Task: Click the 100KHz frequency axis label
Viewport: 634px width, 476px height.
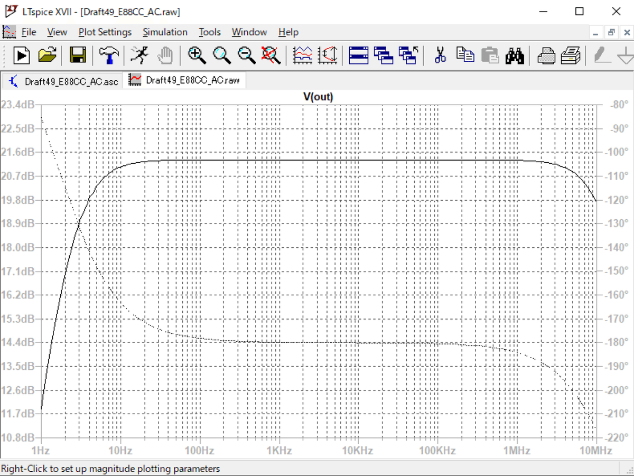Action: (437, 451)
